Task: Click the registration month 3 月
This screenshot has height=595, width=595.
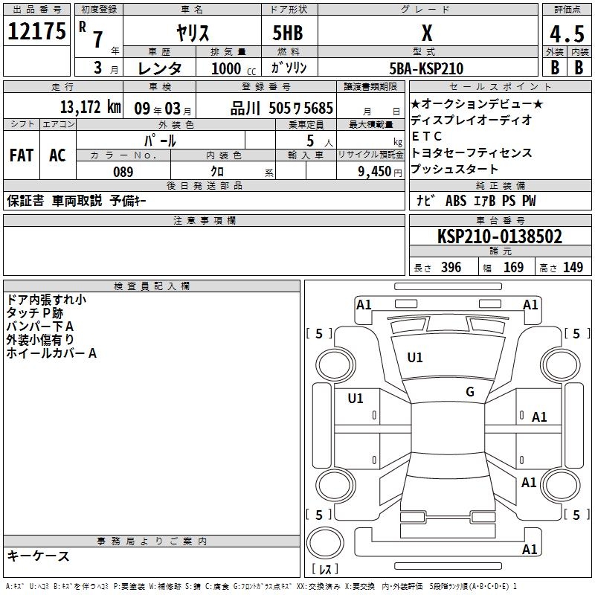Action: coord(106,68)
